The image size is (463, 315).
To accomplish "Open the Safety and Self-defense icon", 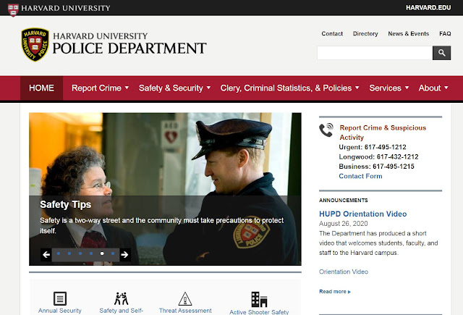I will [121, 298].
